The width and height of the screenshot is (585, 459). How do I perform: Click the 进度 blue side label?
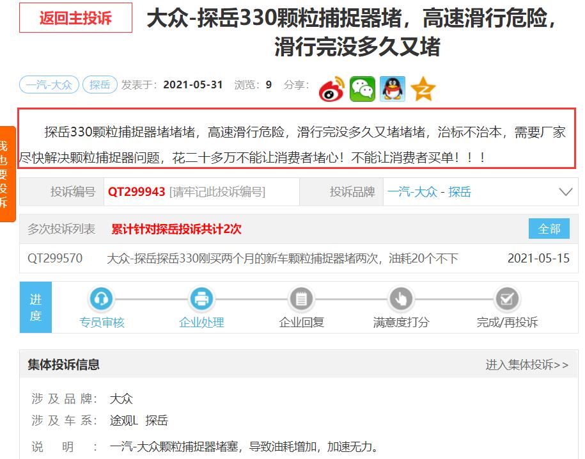click(35, 307)
